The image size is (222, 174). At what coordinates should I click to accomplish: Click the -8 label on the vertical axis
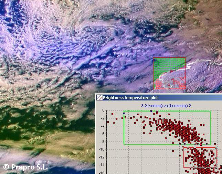point(102,142)
